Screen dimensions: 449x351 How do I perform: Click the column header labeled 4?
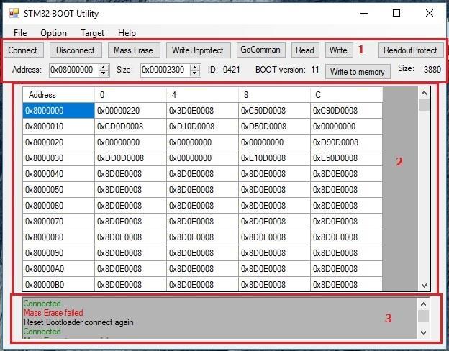[202, 95]
